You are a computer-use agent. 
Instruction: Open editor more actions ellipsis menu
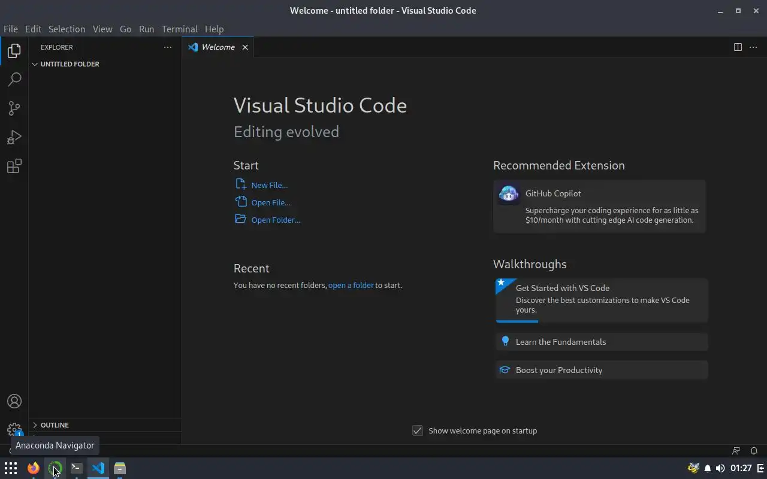tap(754, 47)
